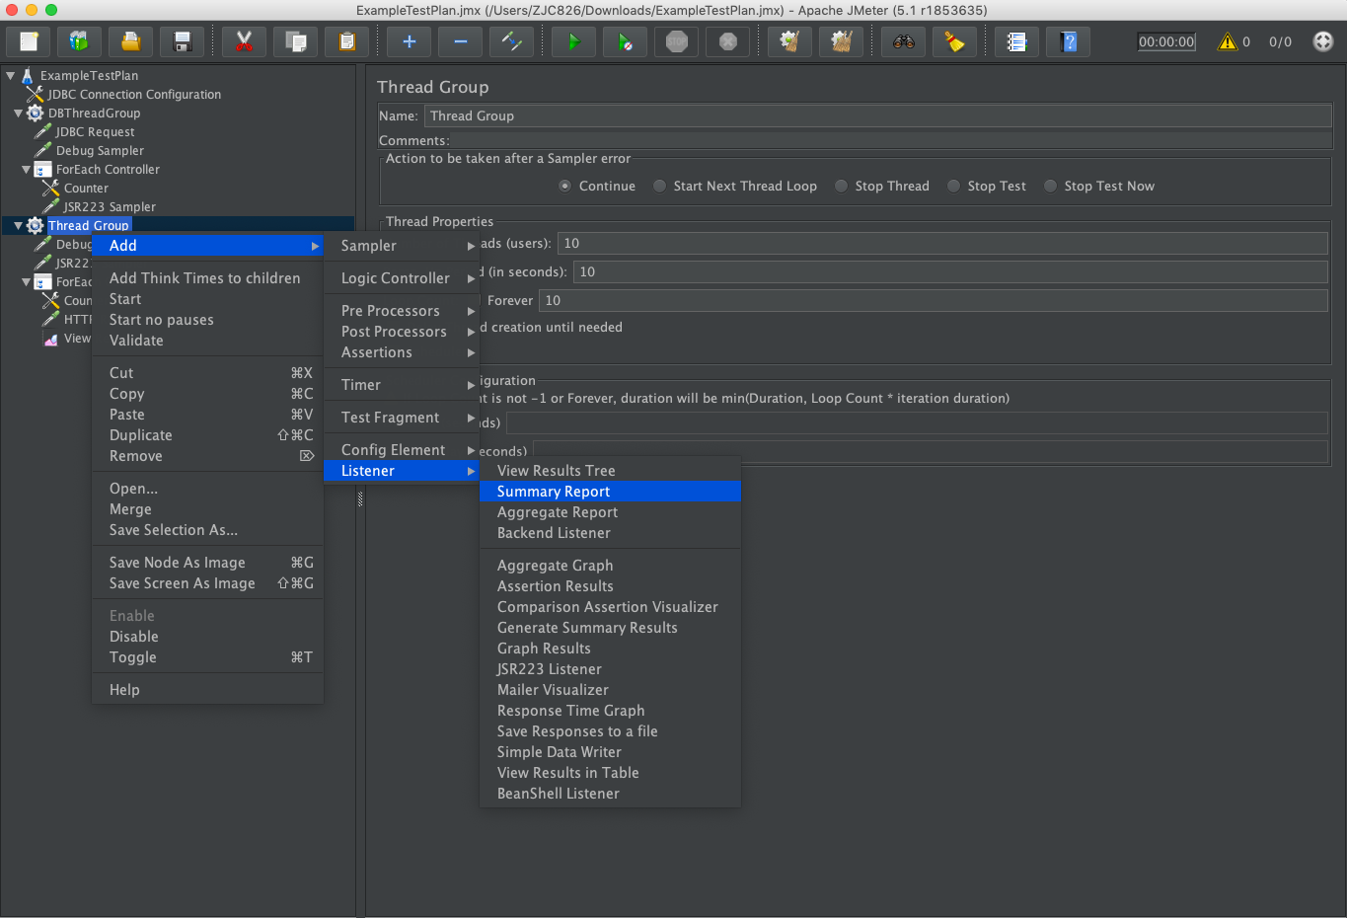Expand all nodes with the plus icon
Viewport: 1347px width, 918px height.
pyautogui.click(x=409, y=41)
